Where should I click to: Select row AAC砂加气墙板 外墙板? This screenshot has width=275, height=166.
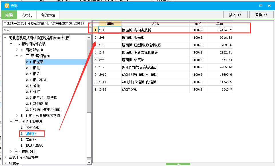pyautogui.click(x=163, y=74)
